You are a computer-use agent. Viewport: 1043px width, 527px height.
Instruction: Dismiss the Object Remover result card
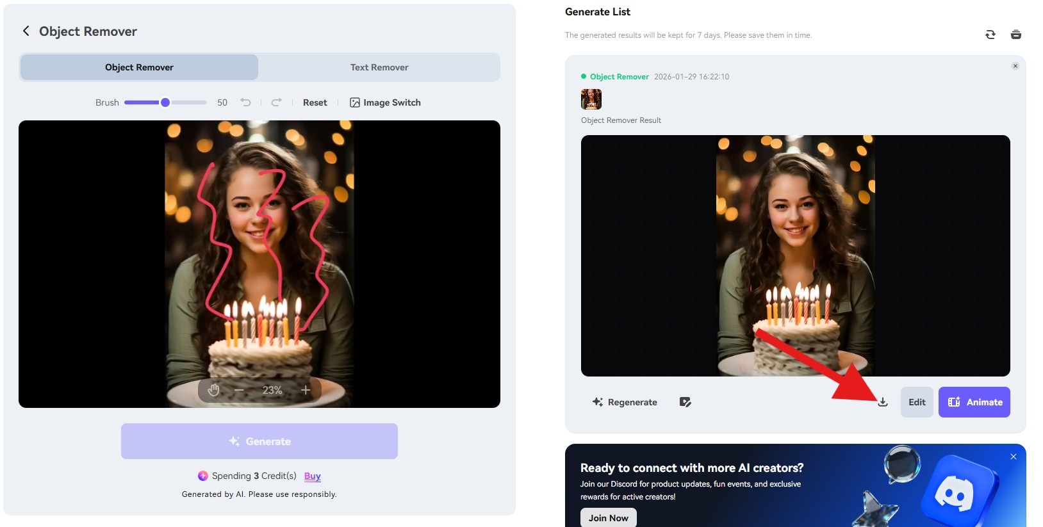[x=1015, y=66]
